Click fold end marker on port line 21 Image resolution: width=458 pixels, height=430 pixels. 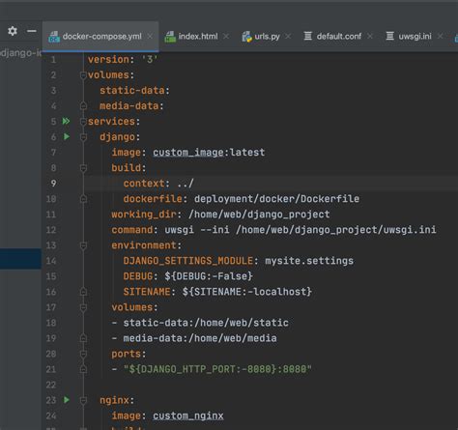click(83, 369)
